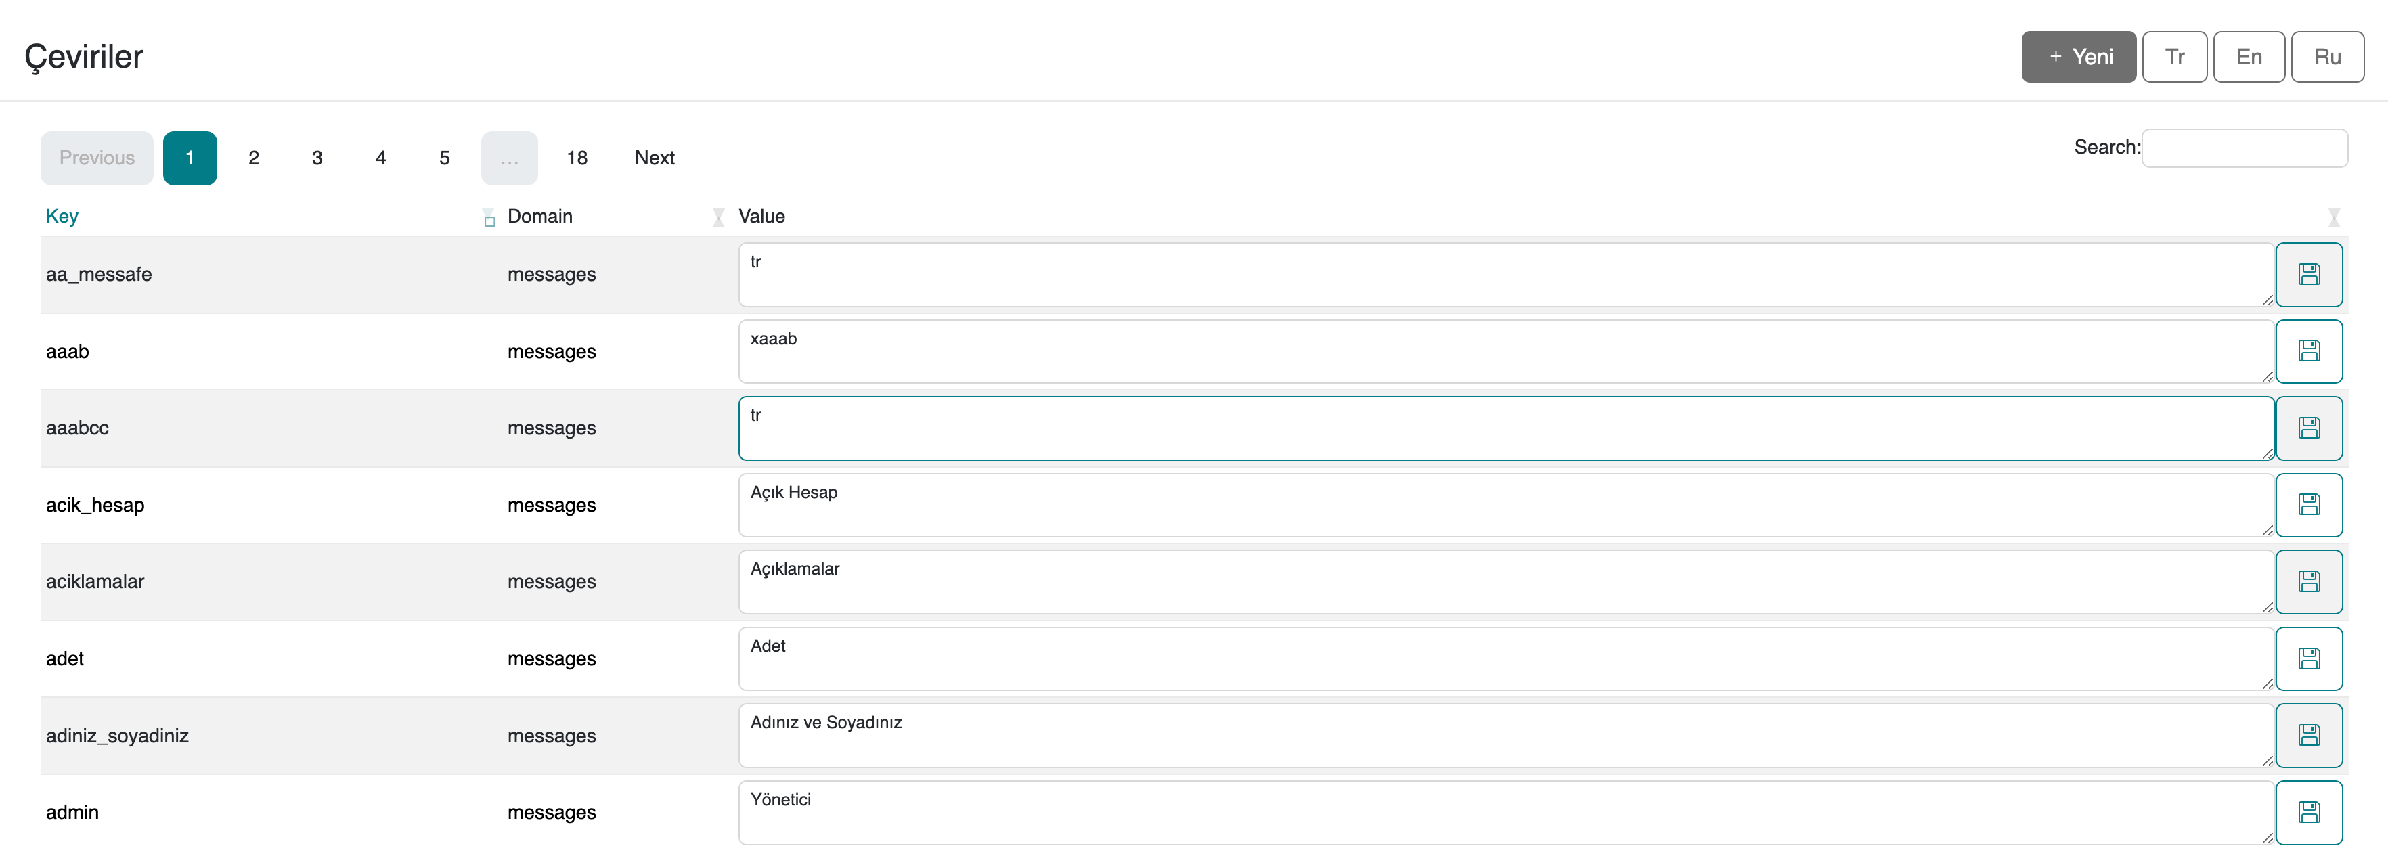Switch to En language
Screen dimensions: 2388x850
coord(2248,57)
